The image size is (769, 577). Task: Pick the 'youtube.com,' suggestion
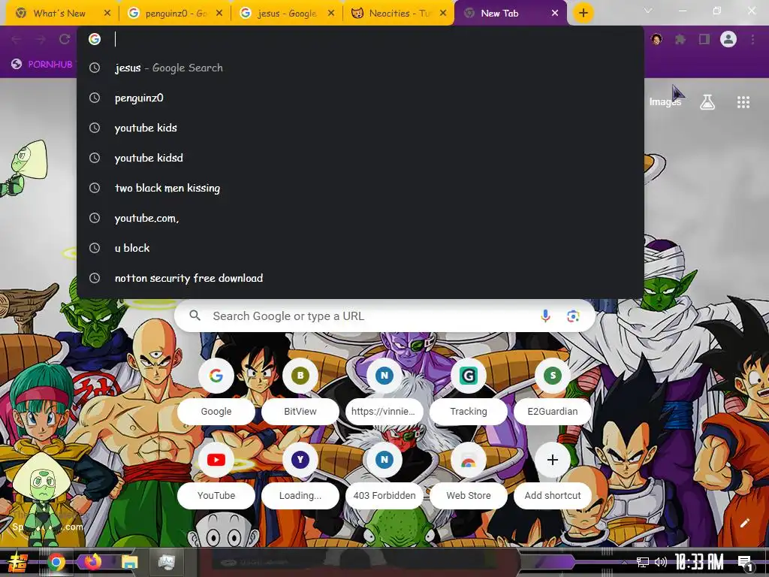coord(360,218)
